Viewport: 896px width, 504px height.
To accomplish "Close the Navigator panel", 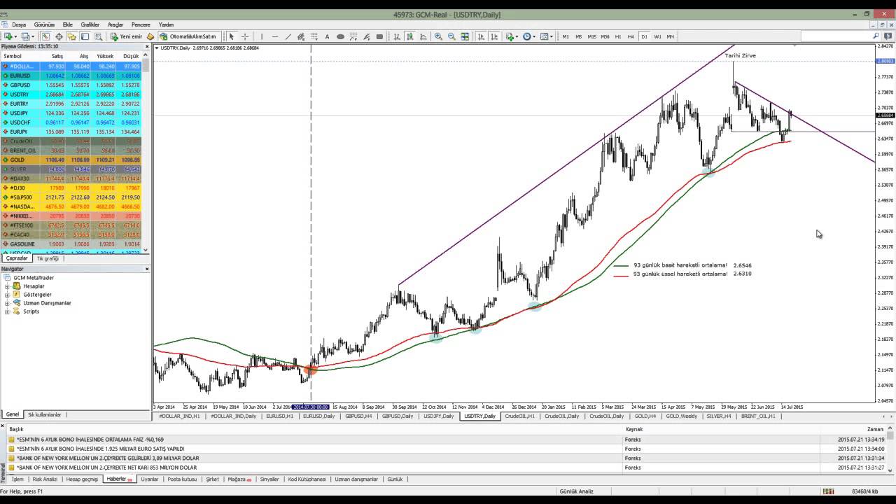I will (147, 269).
